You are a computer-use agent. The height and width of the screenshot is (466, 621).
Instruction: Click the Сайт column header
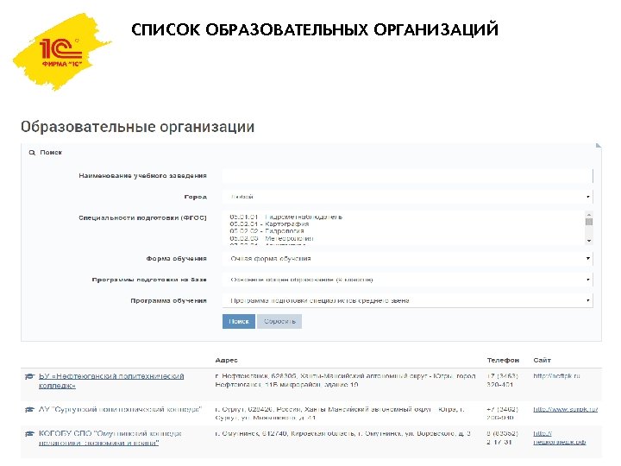(x=542, y=360)
